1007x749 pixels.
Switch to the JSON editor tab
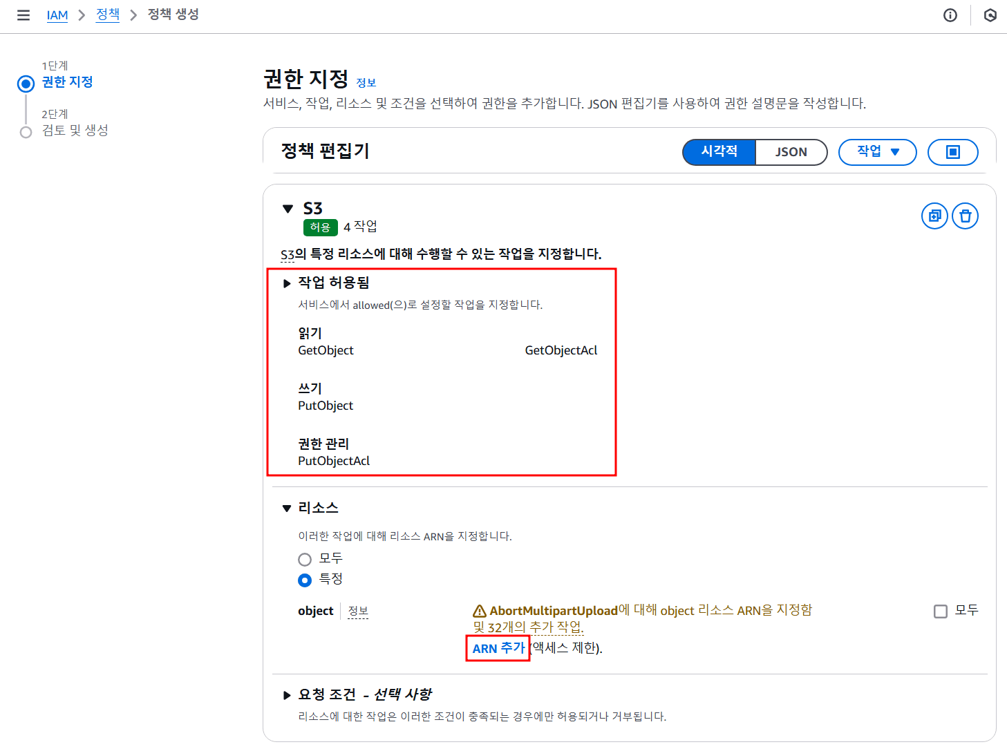[x=791, y=152]
